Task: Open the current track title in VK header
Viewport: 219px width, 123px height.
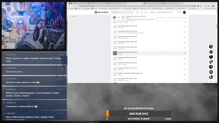Action: 162,12
